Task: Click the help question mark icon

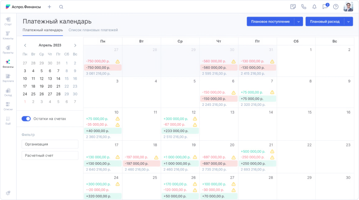Action: 336,7
